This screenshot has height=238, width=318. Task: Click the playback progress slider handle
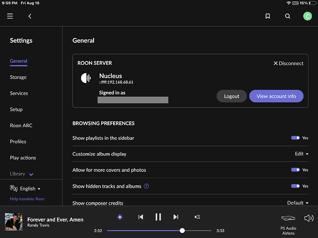[x=182, y=230]
